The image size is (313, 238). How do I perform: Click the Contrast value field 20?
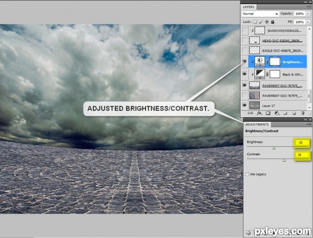[302, 155]
